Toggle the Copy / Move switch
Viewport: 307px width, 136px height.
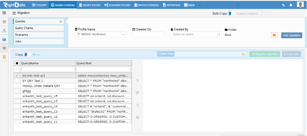[x=28, y=54]
